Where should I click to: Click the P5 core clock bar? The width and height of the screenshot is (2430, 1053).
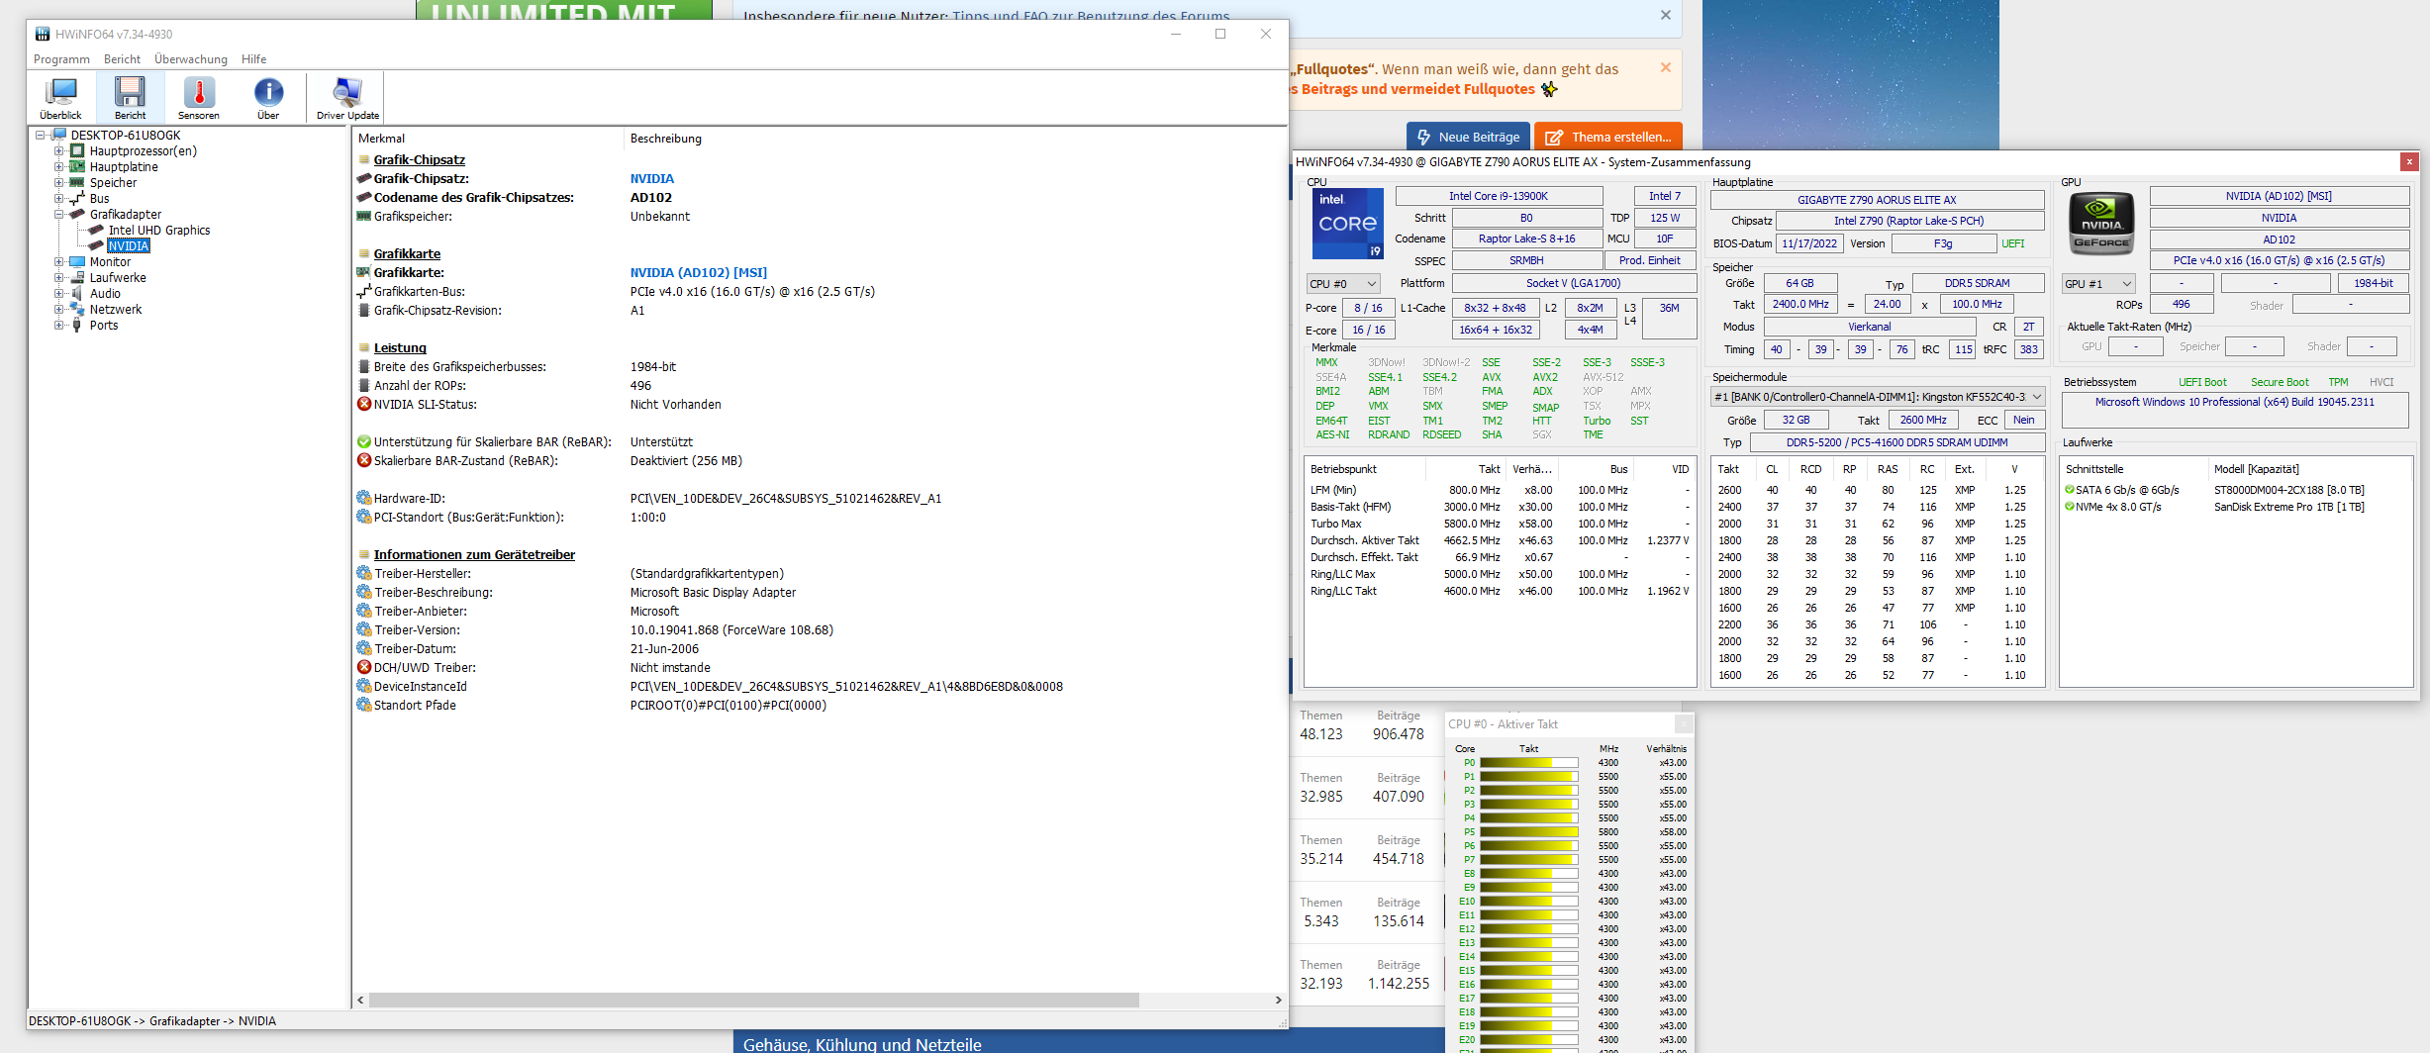click(1528, 832)
